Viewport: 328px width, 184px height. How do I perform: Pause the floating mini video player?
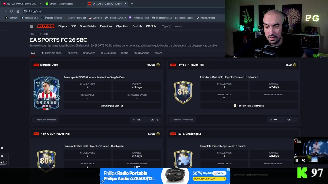click(297, 160)
